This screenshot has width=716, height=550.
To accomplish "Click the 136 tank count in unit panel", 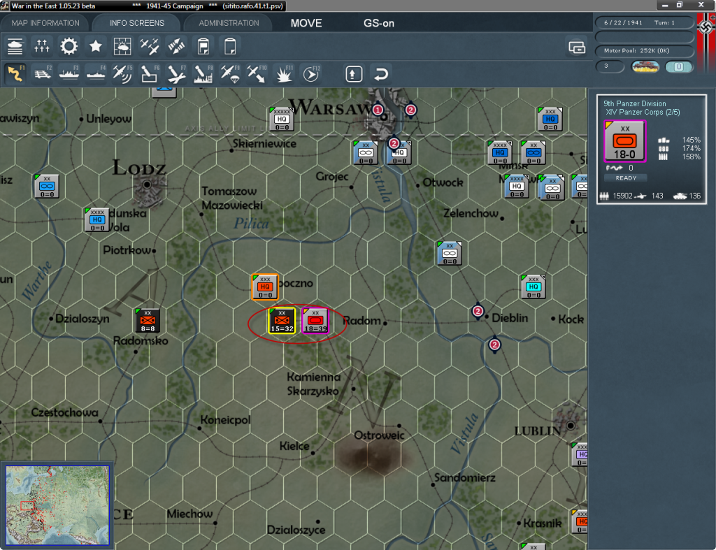I will coord(694,196).
